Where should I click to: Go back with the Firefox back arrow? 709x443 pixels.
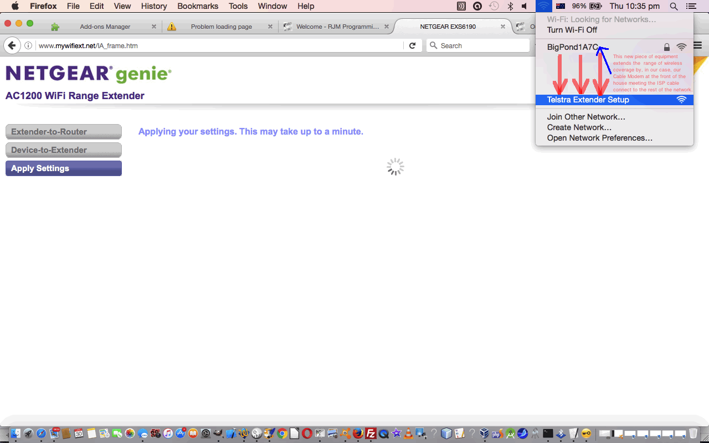pyautogui.click(x=12, y=45)
